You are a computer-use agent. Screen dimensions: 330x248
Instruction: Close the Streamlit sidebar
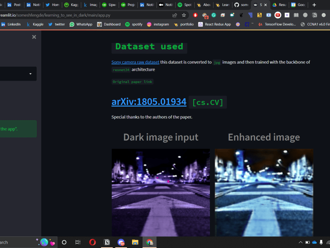pyautogui.click(x=34, y=37)
